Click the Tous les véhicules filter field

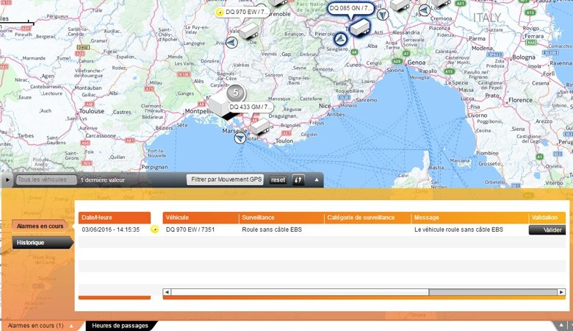pyautogui.click(x=46, y=179)
